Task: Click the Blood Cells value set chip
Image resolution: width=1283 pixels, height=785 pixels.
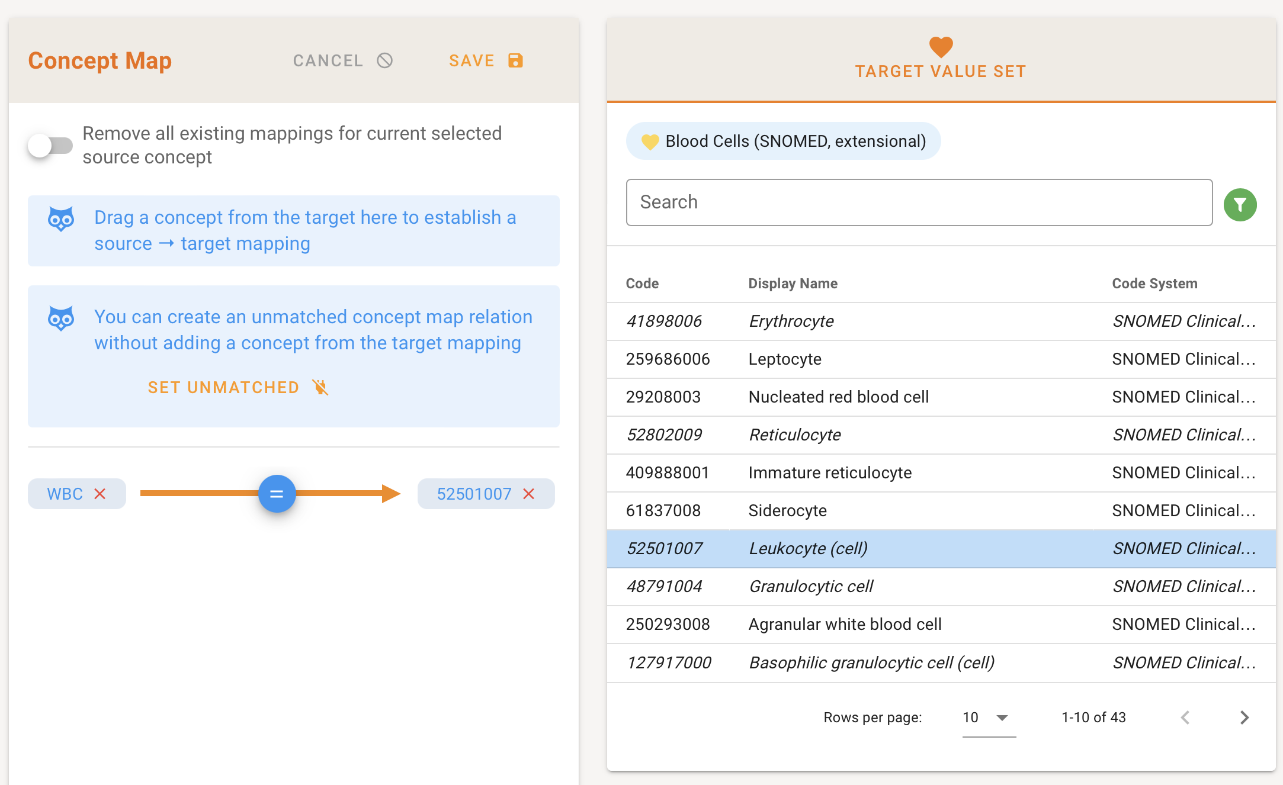Action: [x=783, y=141]
